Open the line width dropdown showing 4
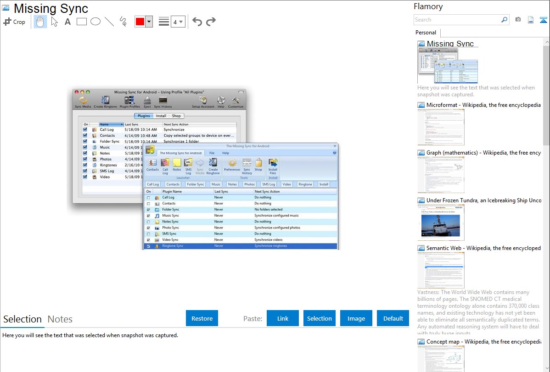The image size is (550, 372). click(178, 22)
